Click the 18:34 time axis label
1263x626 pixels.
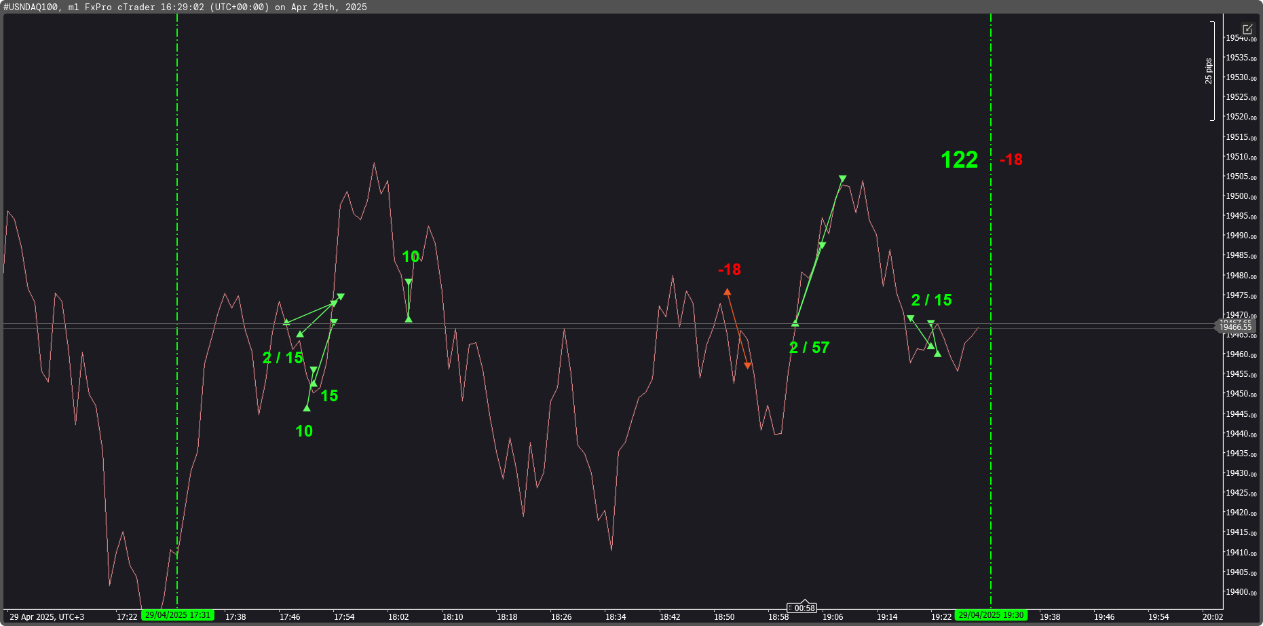click(616, 617)
